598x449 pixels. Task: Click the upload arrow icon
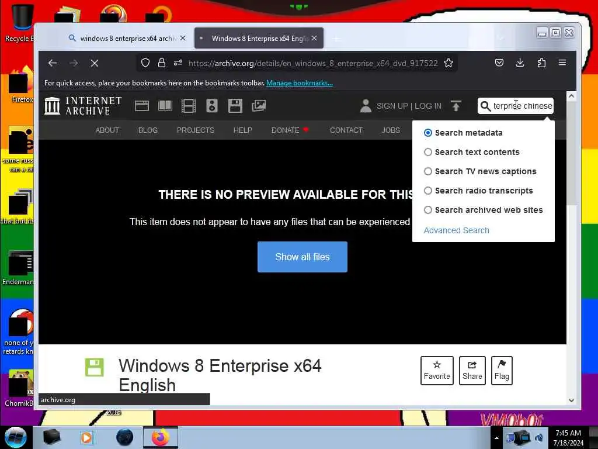point(456,106)
